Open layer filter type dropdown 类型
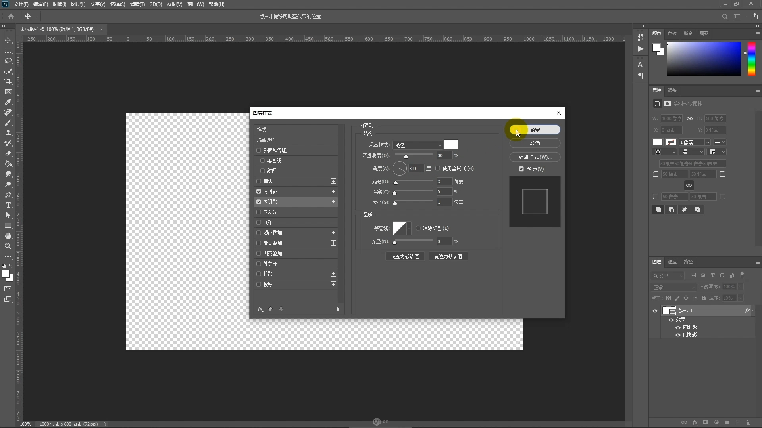This screenshot has height=428, width=762. pyautogui.click(x=668, y=275)
